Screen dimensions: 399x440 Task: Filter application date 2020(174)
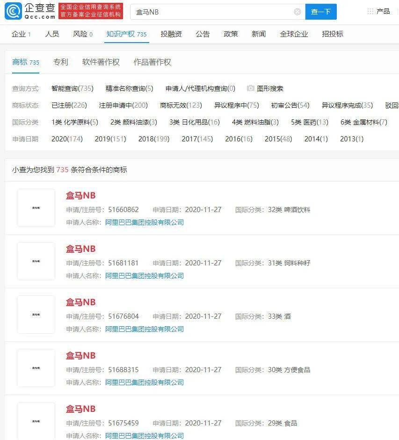(x=67, y=139)
